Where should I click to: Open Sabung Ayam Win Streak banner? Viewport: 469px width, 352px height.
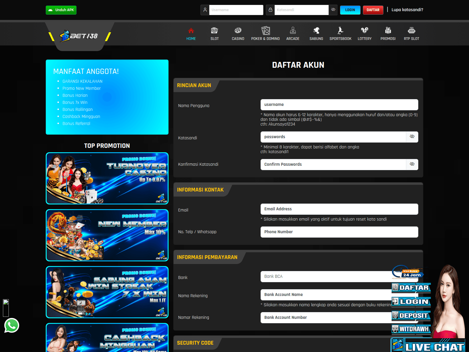107,292
